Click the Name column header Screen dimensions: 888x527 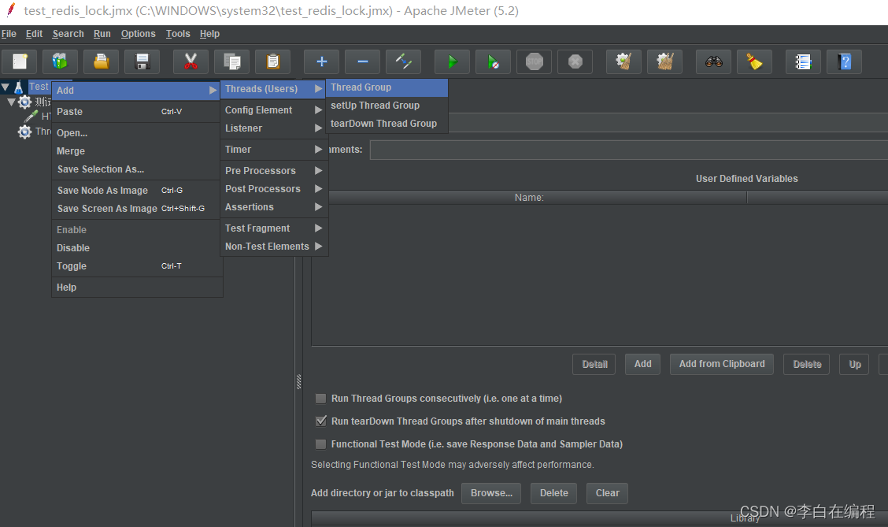point(529,198)
